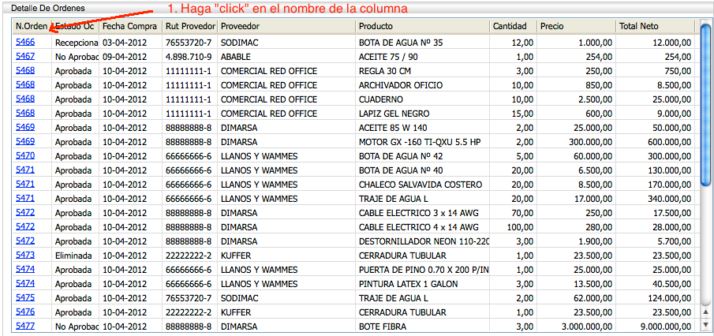Screen dimensions: 714x336
Task: Open order link 5475
Action: [x=25, y=297]
